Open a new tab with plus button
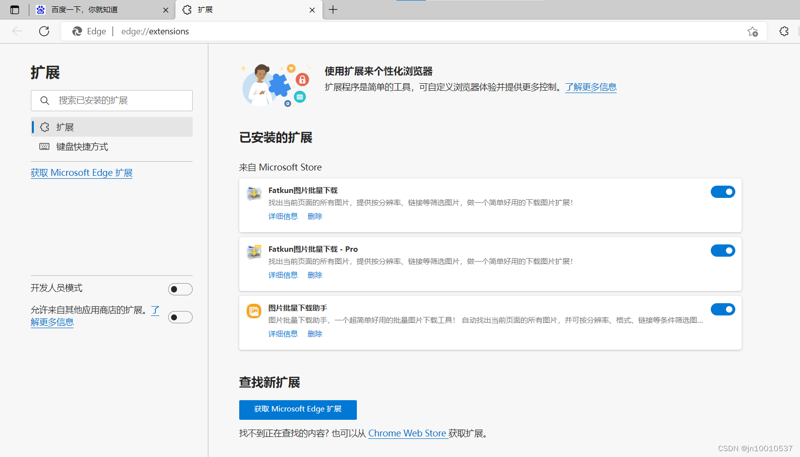The image size is (800, 457). click(333, 10)
